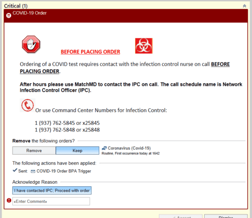
Task: Click the red stop hand icon
Action: coord(31,44)
